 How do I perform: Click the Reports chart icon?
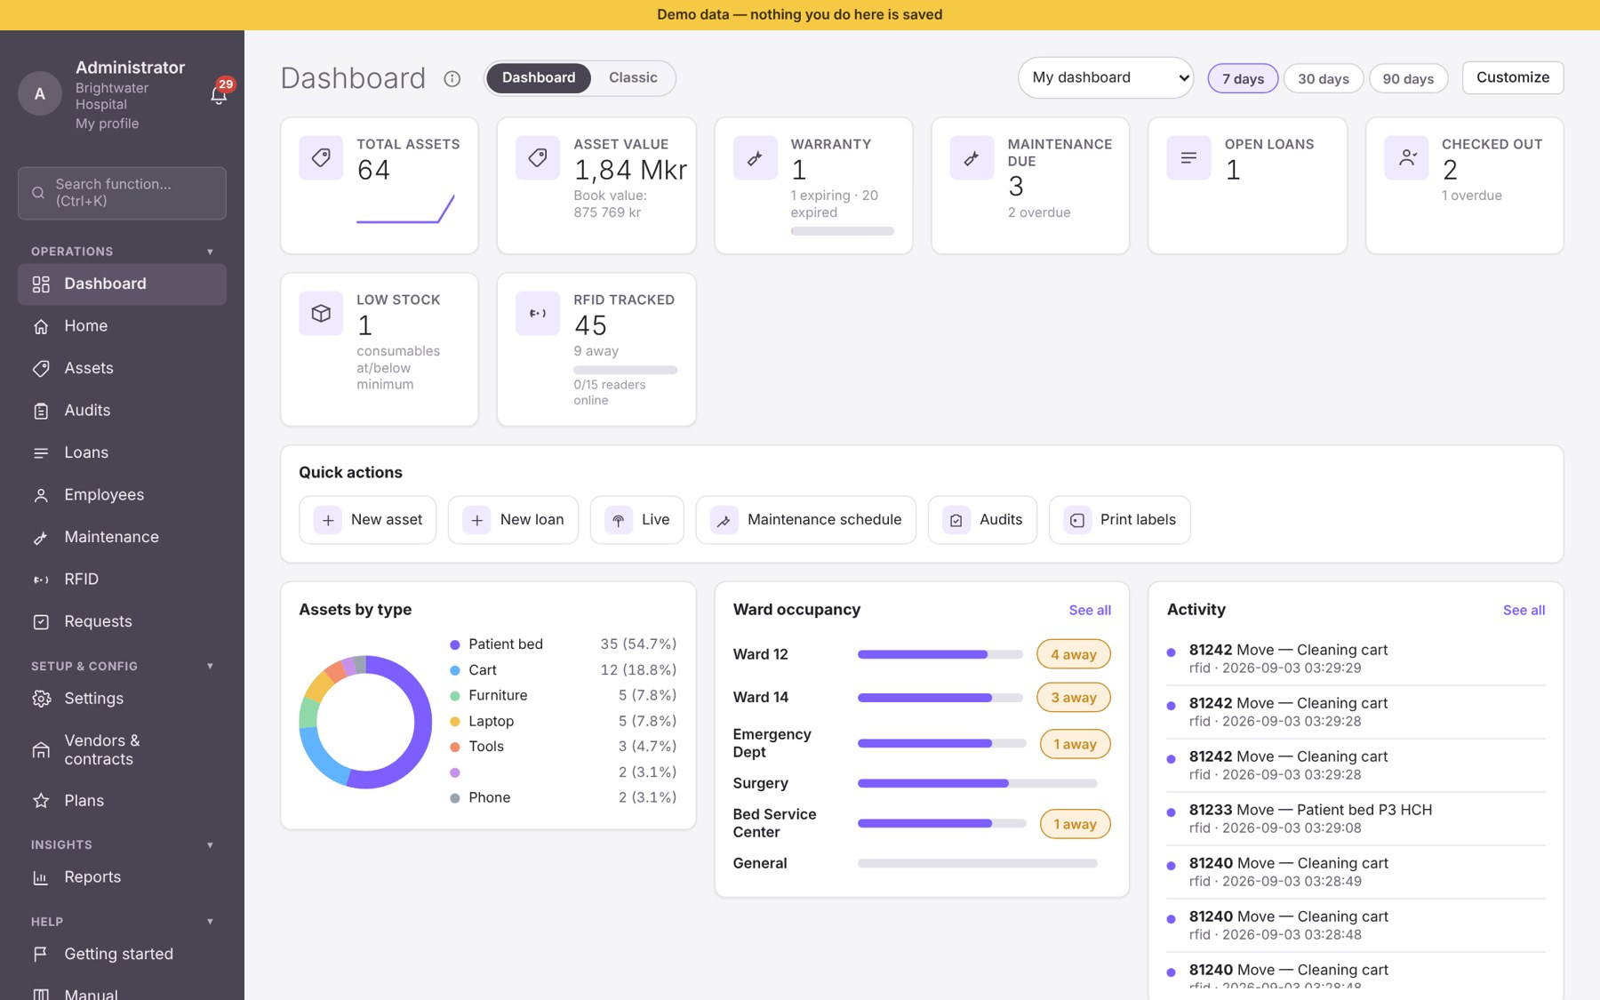pyautogui.click(x=41, y=877)
